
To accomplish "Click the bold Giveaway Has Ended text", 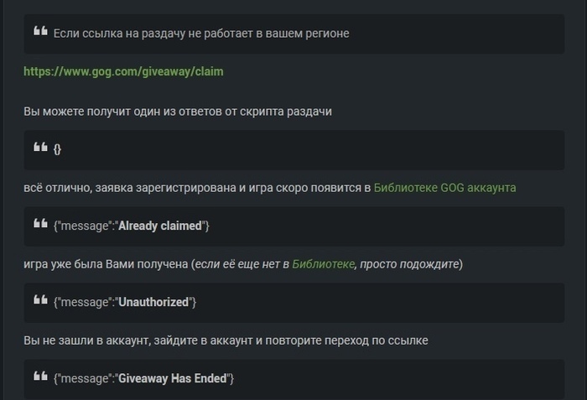I will (173, 378).
